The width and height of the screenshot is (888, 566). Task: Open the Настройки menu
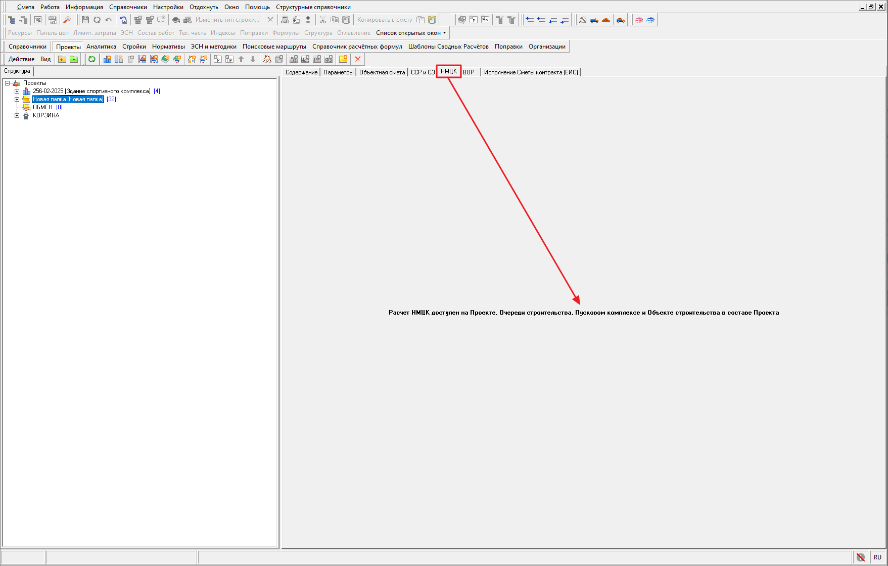coord(168,7)
